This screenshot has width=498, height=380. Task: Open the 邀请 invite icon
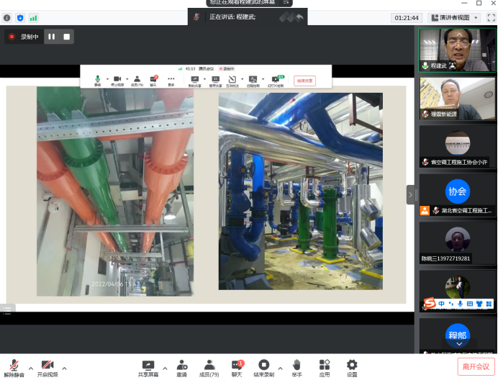[181, 368]
